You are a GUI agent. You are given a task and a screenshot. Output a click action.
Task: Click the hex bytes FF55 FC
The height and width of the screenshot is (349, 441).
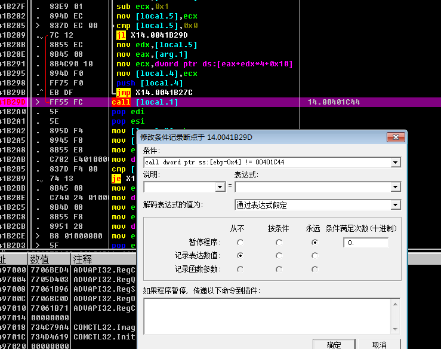click(x=66, y=102)
